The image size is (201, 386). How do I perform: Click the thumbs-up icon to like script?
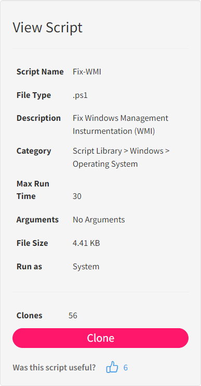[112, 367]
